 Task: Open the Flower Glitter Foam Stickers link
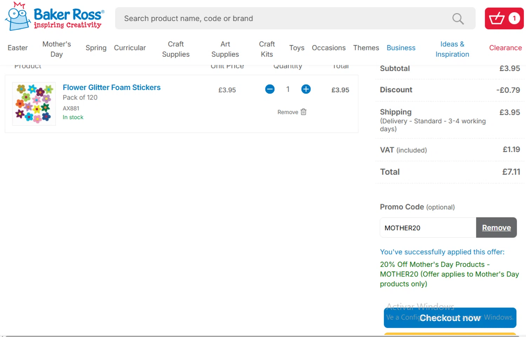(x=112, y=88)
